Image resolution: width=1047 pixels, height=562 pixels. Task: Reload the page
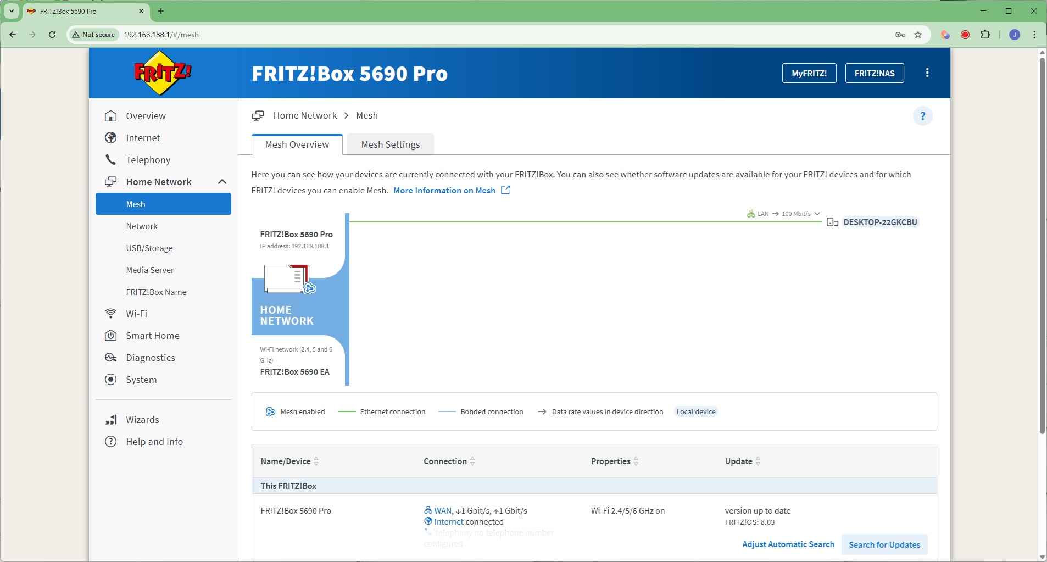[52, 35]
